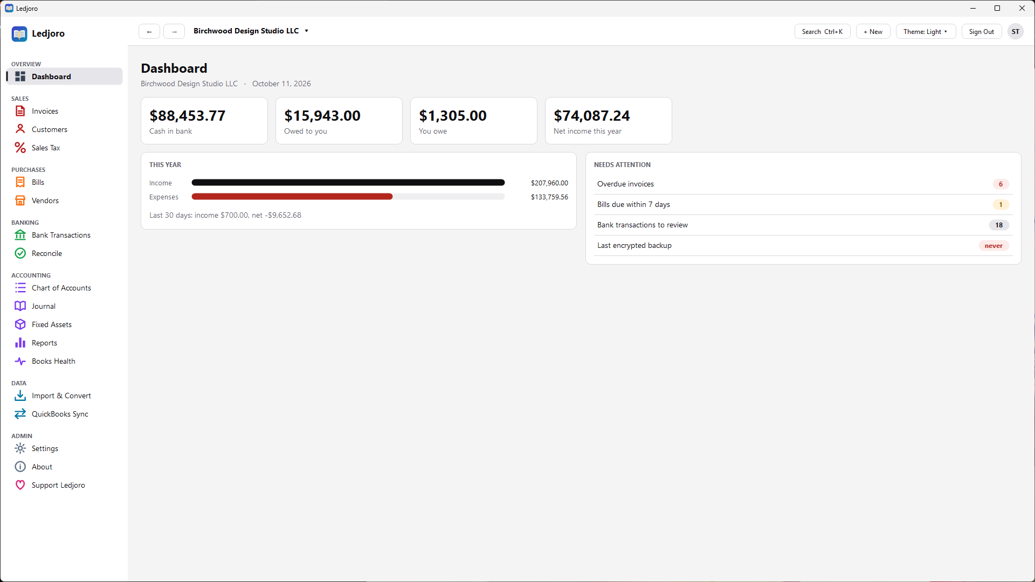Click Sign Out
The width and height of the screenshot is (1035, 582).
tap(981, 32)
